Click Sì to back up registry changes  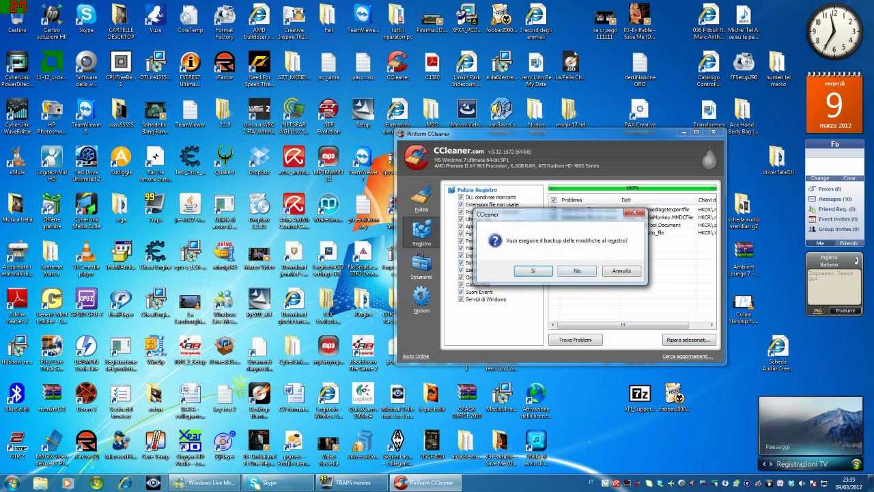[533, 271]
